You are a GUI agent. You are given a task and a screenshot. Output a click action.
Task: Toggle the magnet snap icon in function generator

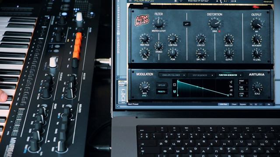click(x=175, y=92)
